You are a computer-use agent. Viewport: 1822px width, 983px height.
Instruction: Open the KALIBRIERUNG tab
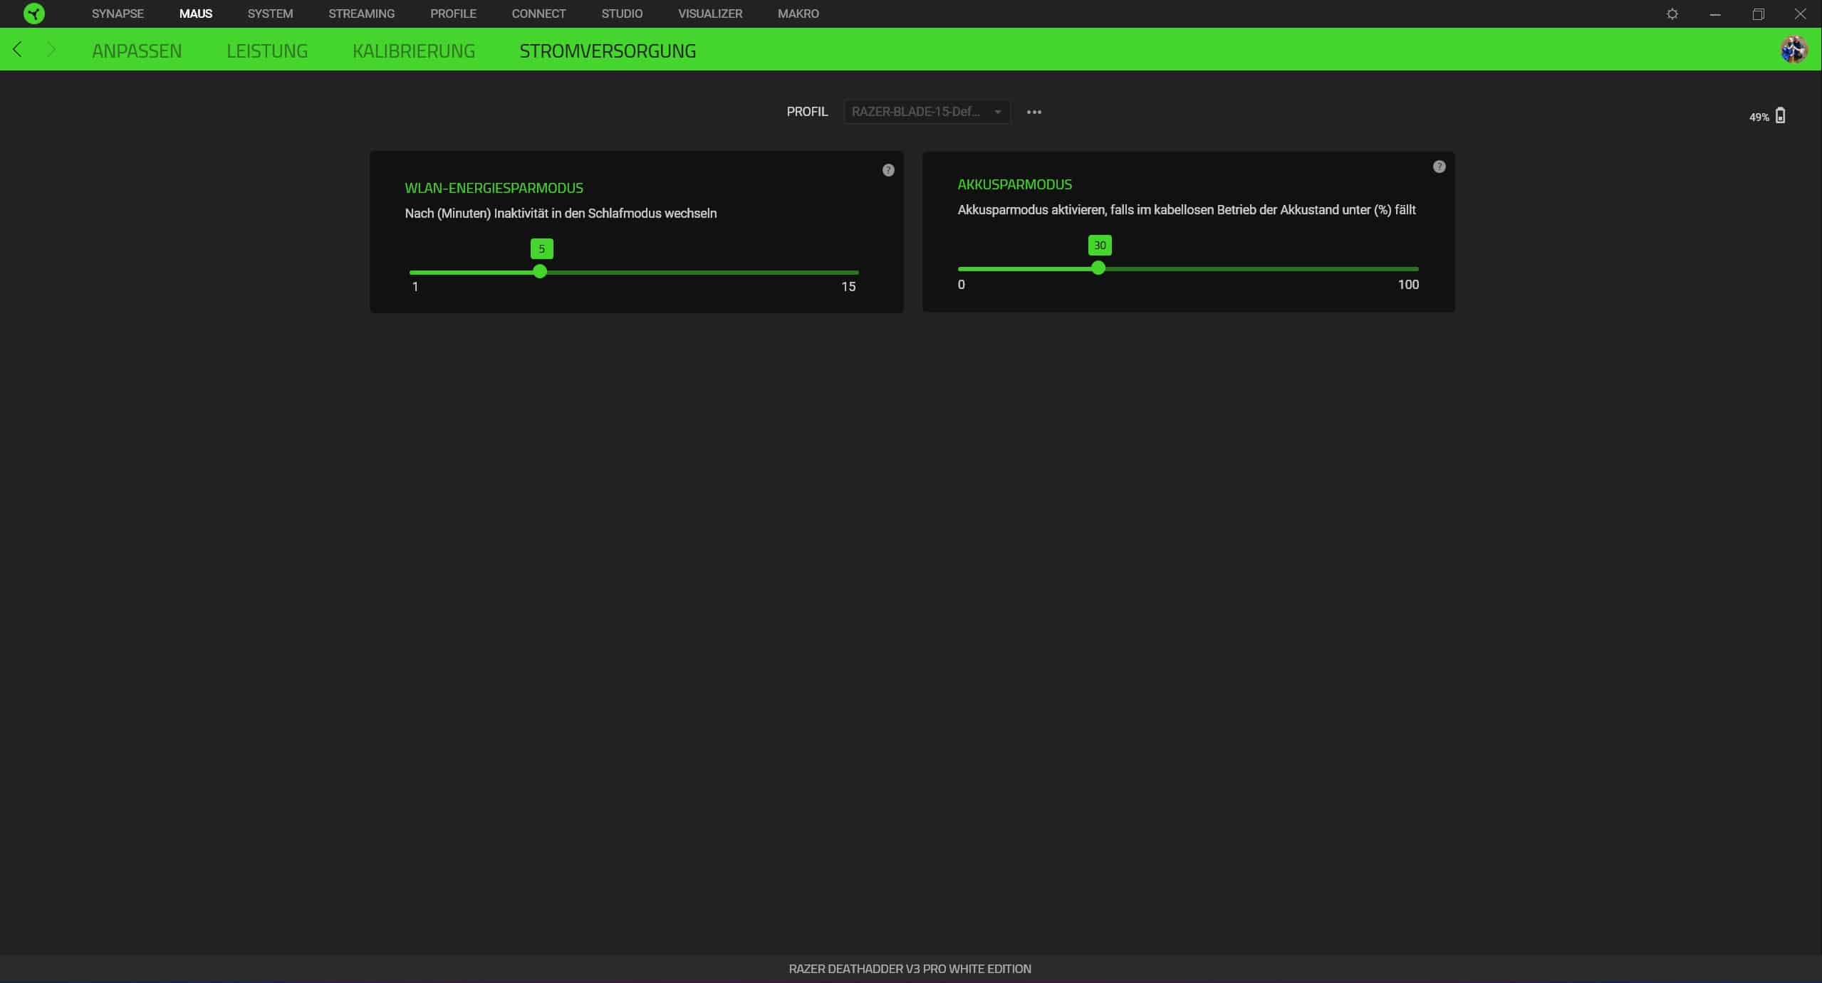pyautogui.click(x=413, y=51)
